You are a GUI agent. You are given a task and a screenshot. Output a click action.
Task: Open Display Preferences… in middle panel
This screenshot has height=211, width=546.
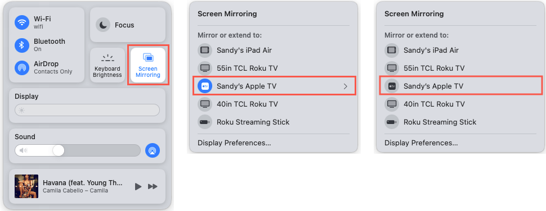click(x=234, y=143)
